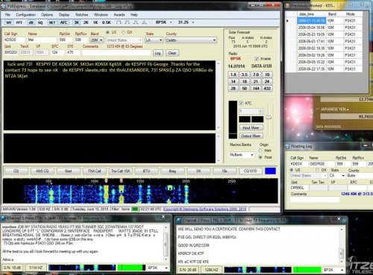Screen dimensions: 373x275
Task: Send the ANS CQ macro
Action: 43,171
